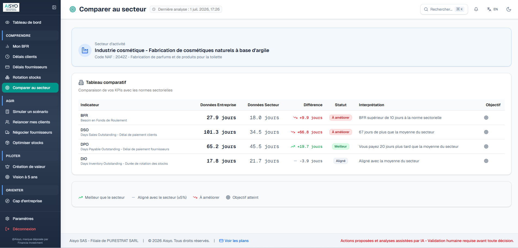Select the Négocier fournisseurs icon
This screenshot has height=248, width=518.
(7, 132)
